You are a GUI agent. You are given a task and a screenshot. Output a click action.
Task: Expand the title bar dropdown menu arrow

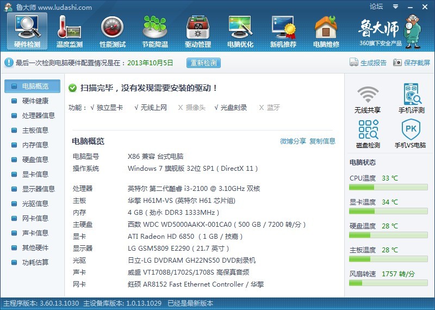pos(394,7)
